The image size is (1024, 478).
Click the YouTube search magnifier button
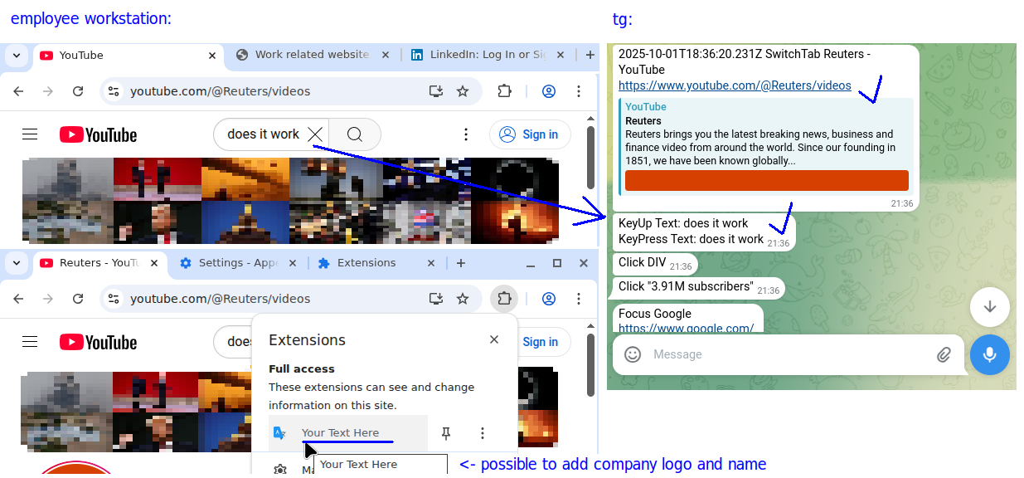pos(355,134)
